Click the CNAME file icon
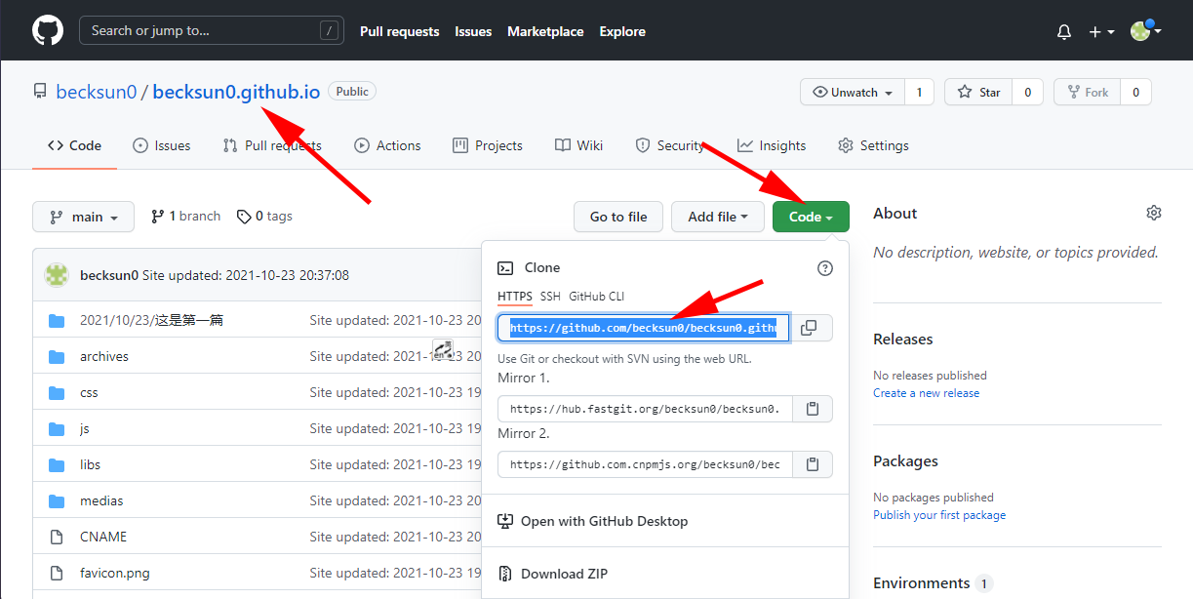 click(x=57, y=537)
